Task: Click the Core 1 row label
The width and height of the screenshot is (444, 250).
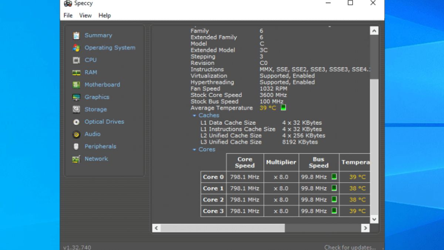Action: pyautogui.click(x=213, y=188)
